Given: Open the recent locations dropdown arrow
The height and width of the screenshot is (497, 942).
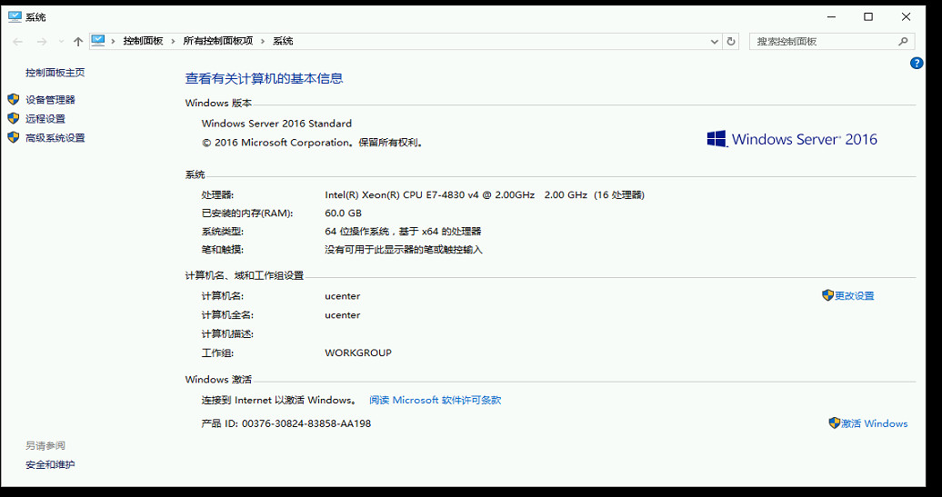Looking at the screenshot, I should pos(61,42).
